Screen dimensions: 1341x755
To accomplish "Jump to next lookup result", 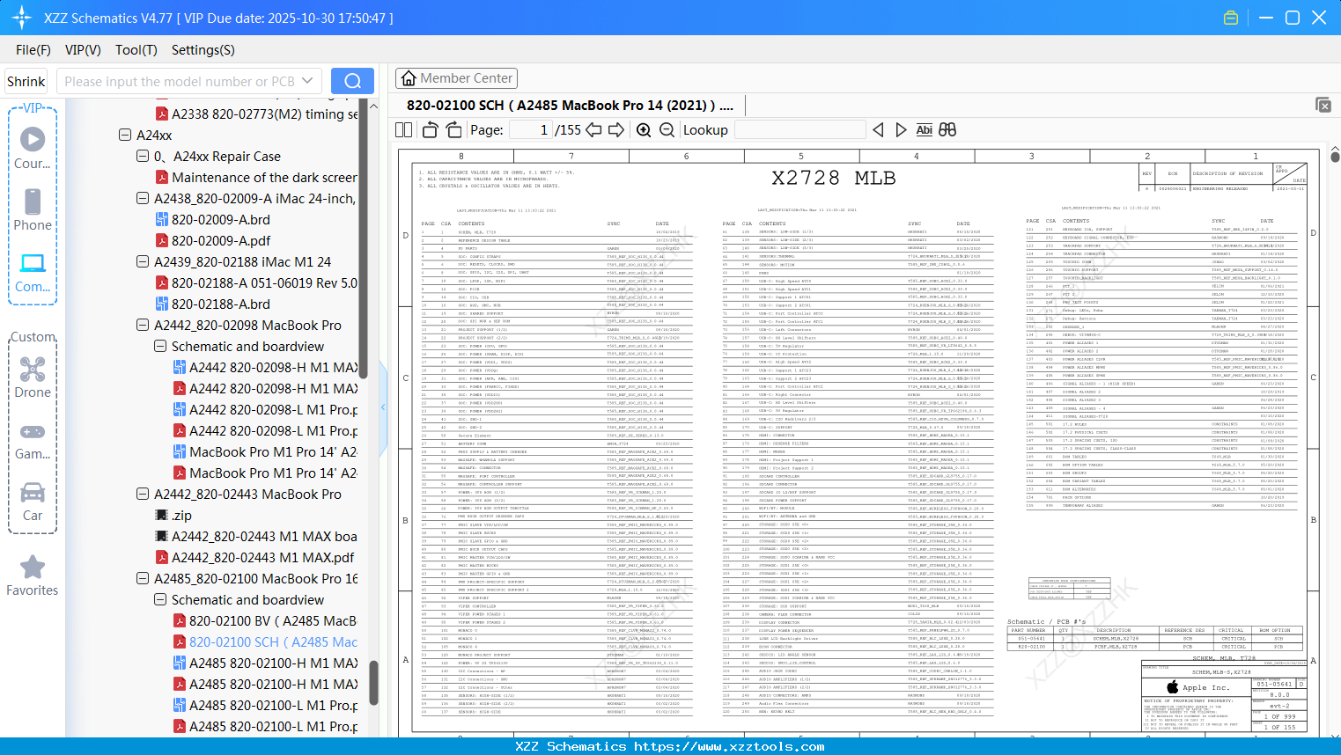I will pyautogui.click(x=901, y=130).
